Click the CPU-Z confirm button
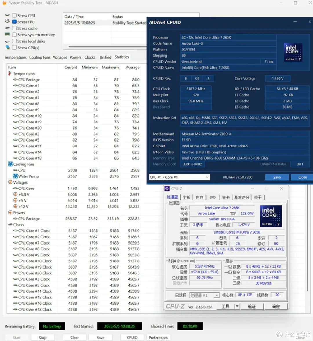The width and height of the screenshot is (313, 341). point(276,306)
